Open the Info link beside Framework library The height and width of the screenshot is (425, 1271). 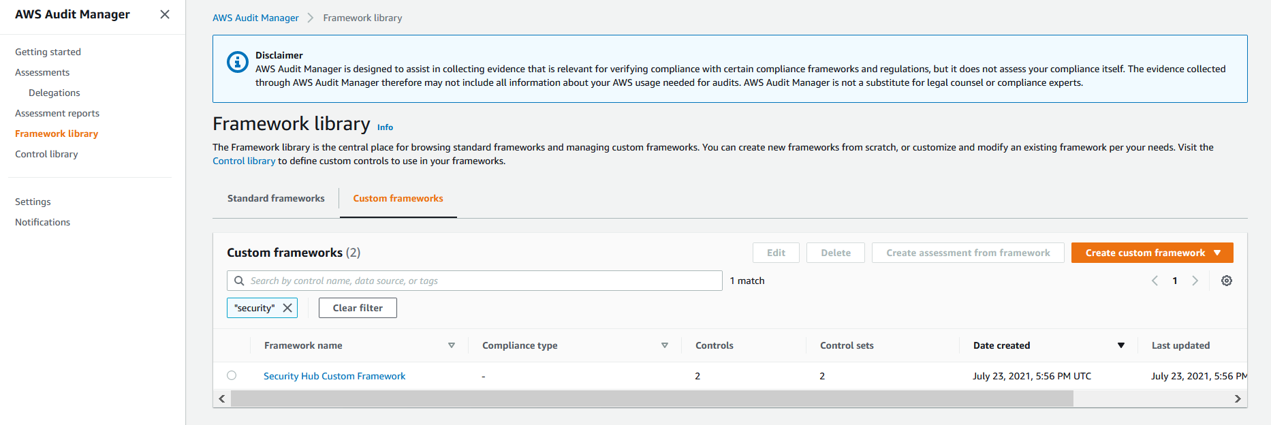tap(385, 127)
